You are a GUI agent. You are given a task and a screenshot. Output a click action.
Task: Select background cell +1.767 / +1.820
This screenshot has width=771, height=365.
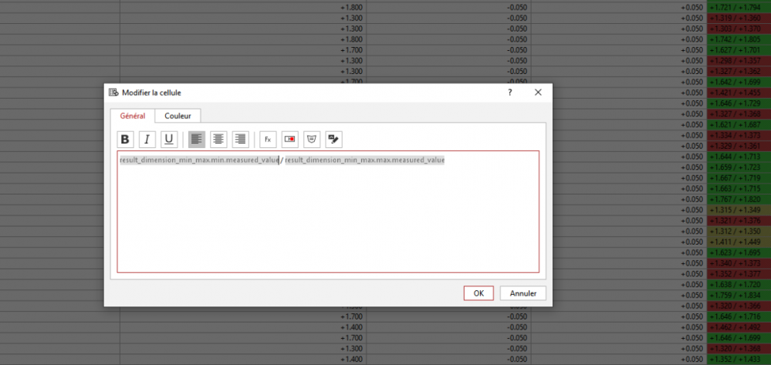[x=739, y=199]
